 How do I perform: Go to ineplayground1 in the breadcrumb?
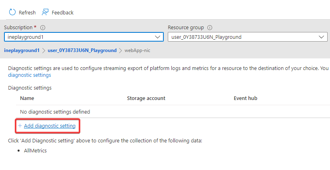click(22, 50)
